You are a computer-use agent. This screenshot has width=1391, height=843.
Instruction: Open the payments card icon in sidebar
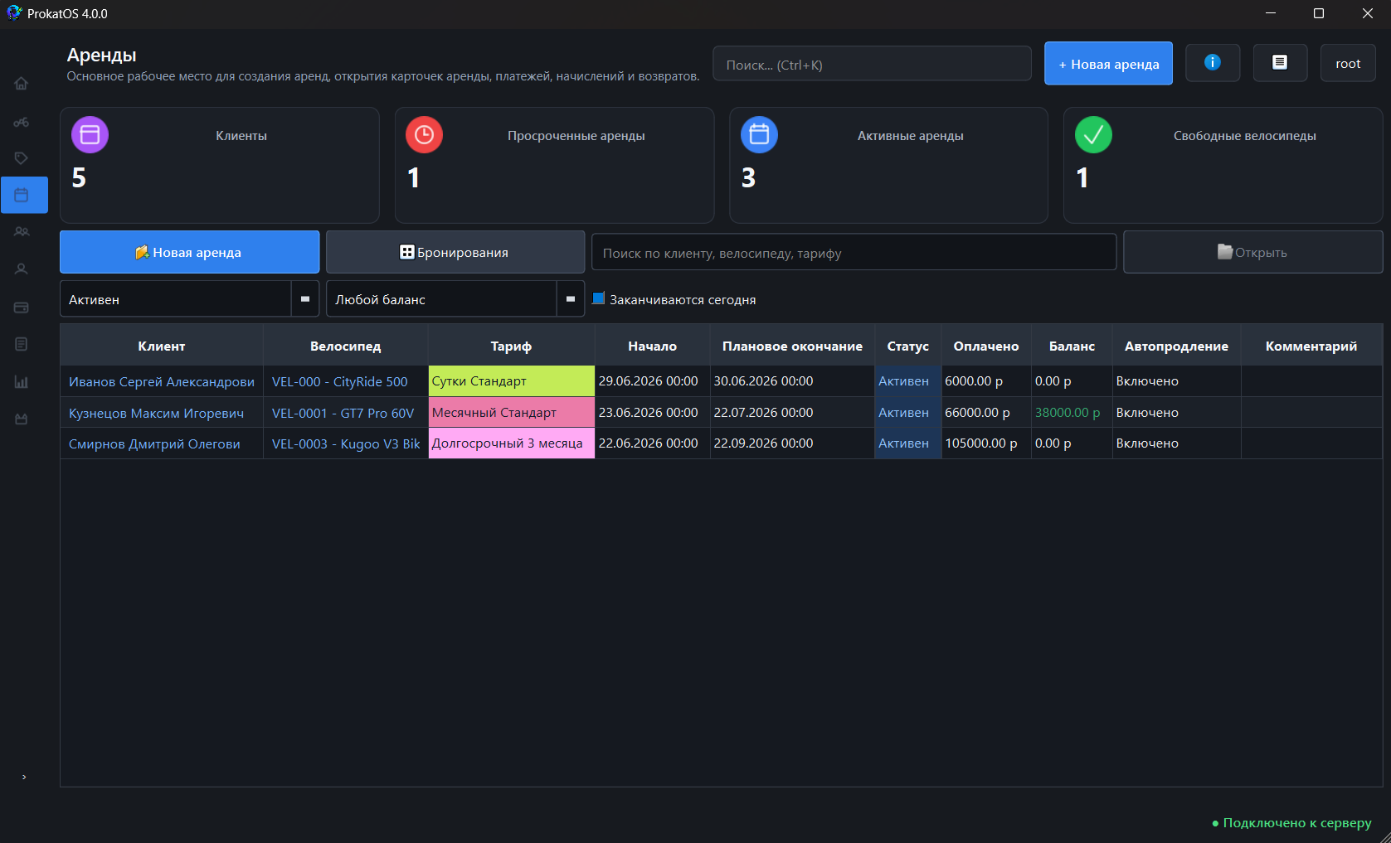click(22, 308)
